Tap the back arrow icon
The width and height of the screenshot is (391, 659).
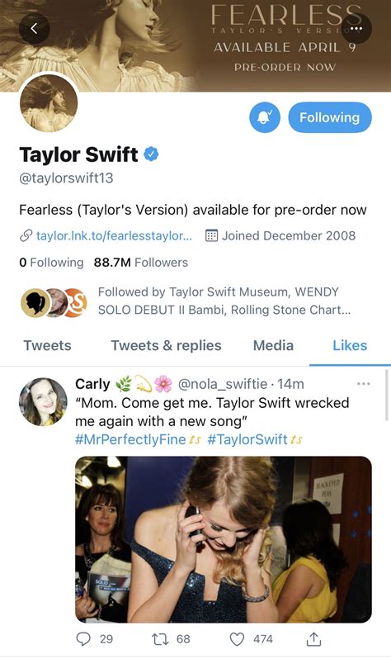click(x=35, y=28)
